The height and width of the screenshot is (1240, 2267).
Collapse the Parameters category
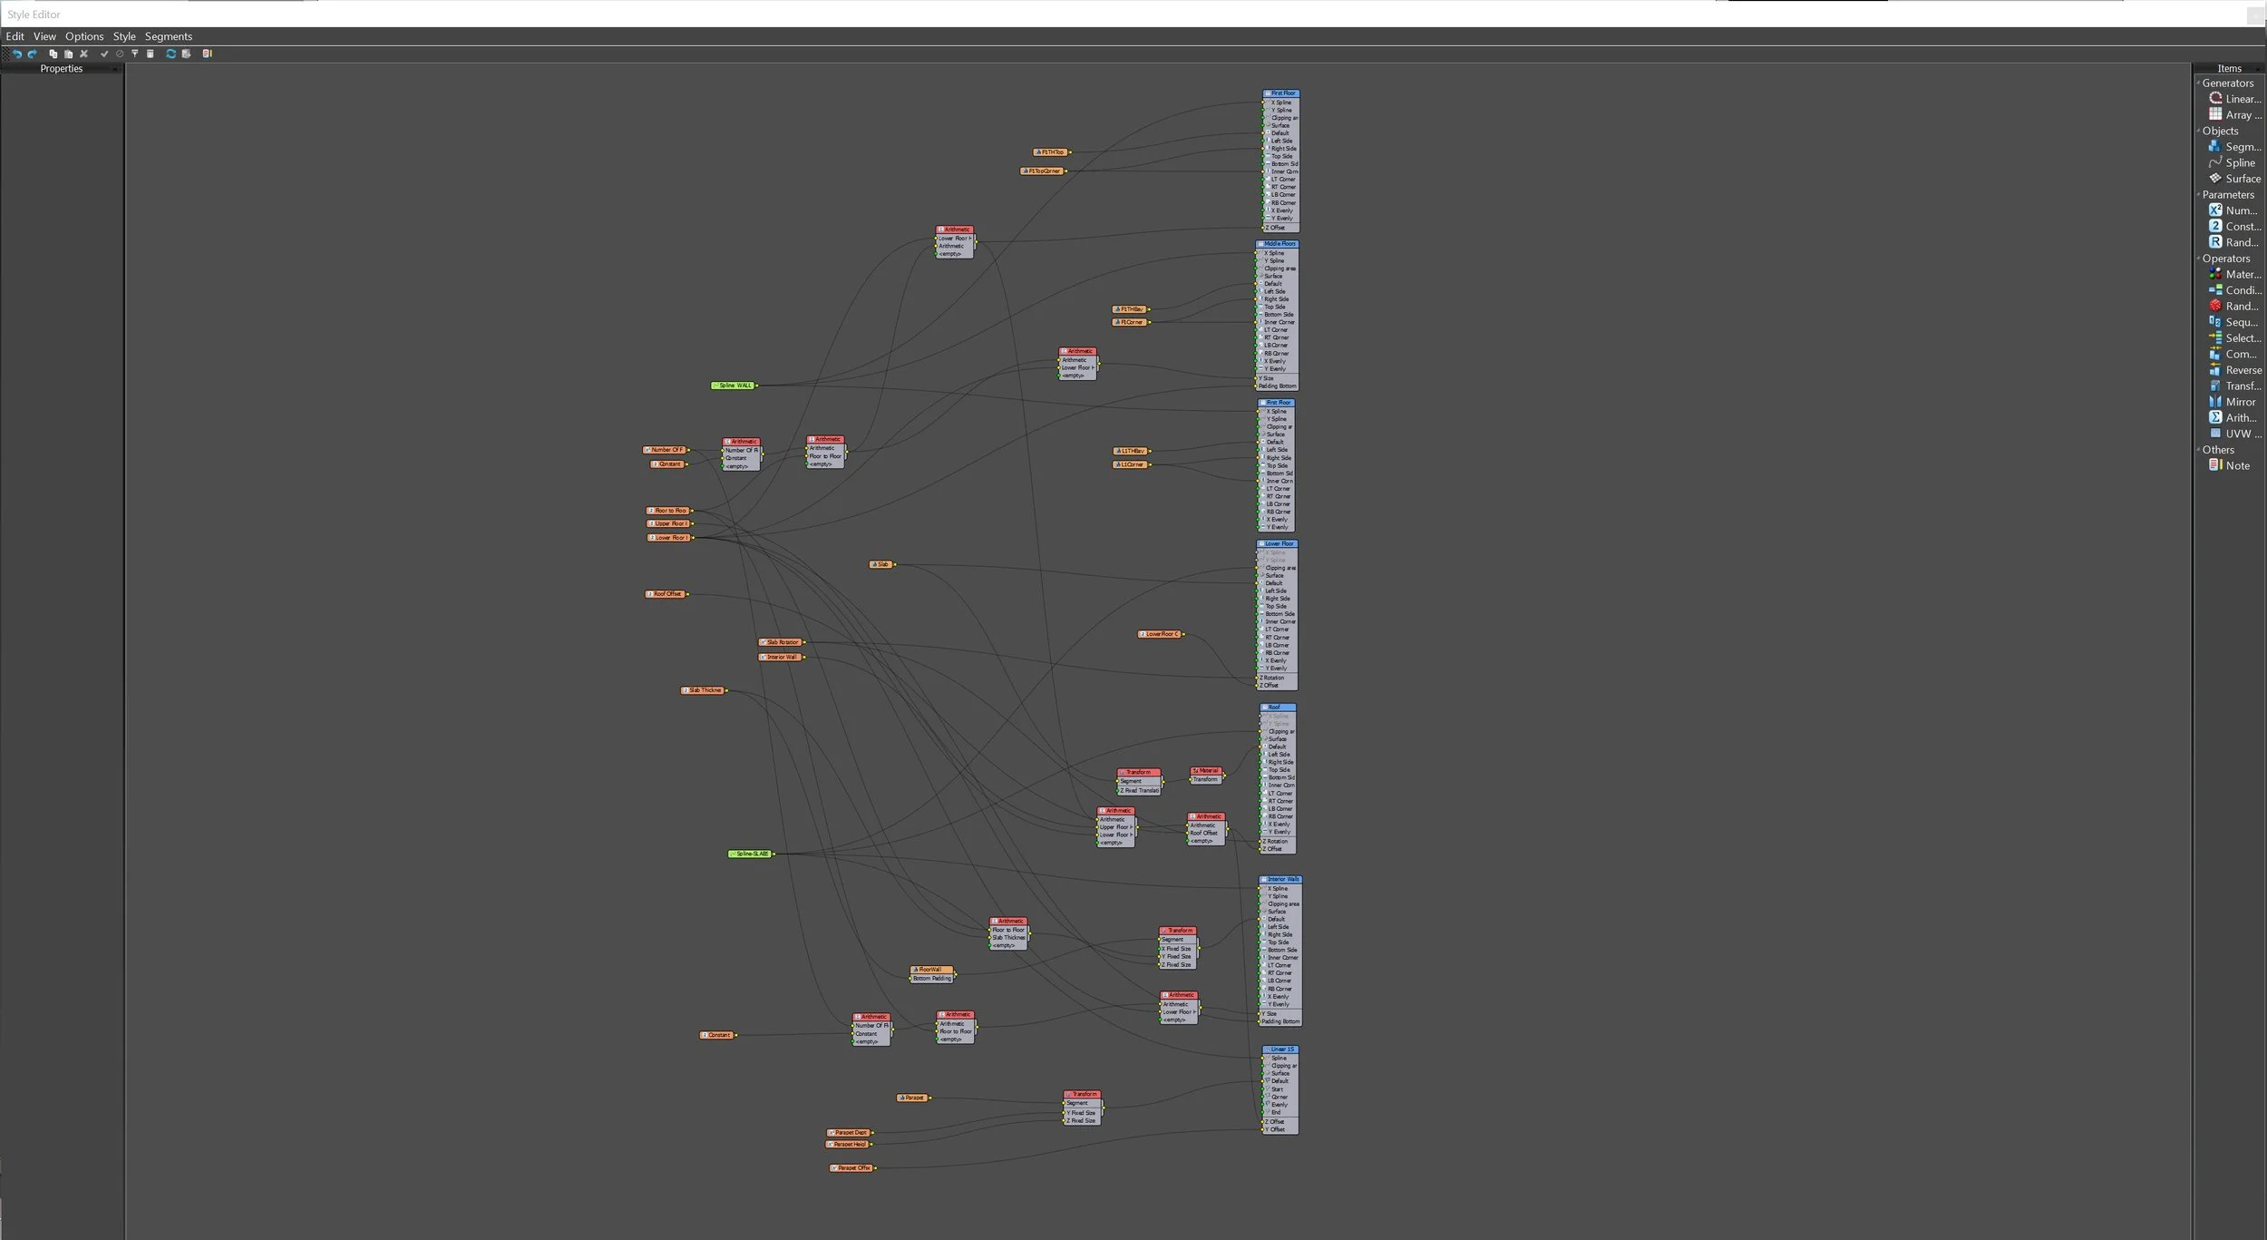(x=2199, y=194)
